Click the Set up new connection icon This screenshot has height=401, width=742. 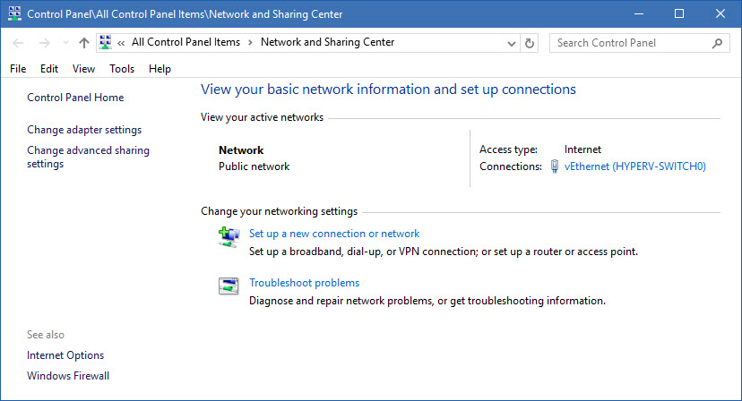229,236
